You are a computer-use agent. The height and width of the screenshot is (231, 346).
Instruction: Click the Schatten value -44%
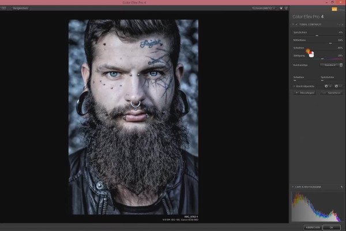tap(340, 48)
